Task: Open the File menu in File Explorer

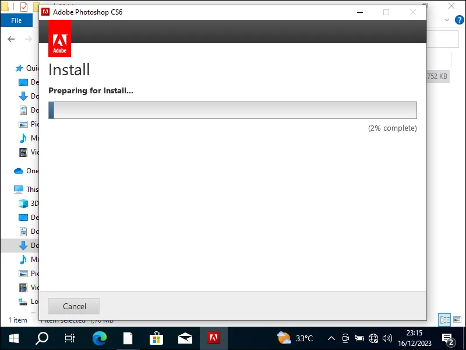Action: 16,19
